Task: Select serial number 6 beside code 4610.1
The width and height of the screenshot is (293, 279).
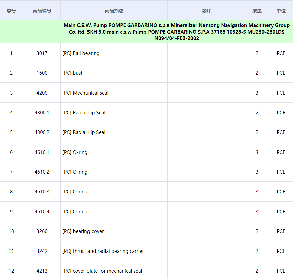Action: tap(11, 152)
